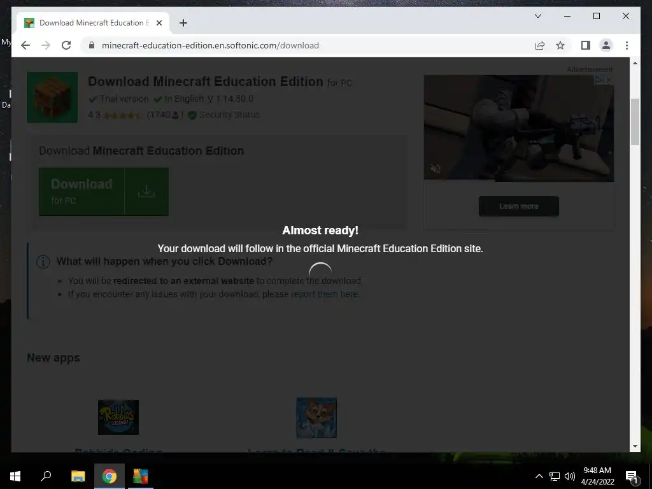Click the V 1.14.50.0 version text
The image size is (652, 489).
pyautogui.click(x=230, y=99)
